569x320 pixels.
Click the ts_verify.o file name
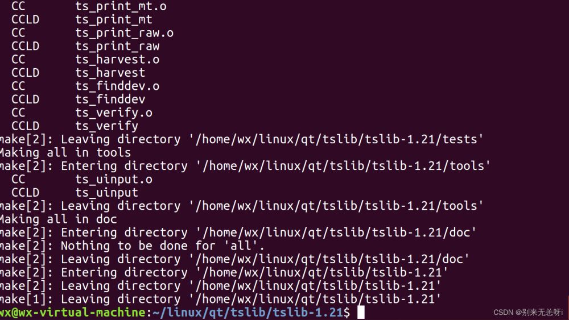tap(114, 113)
